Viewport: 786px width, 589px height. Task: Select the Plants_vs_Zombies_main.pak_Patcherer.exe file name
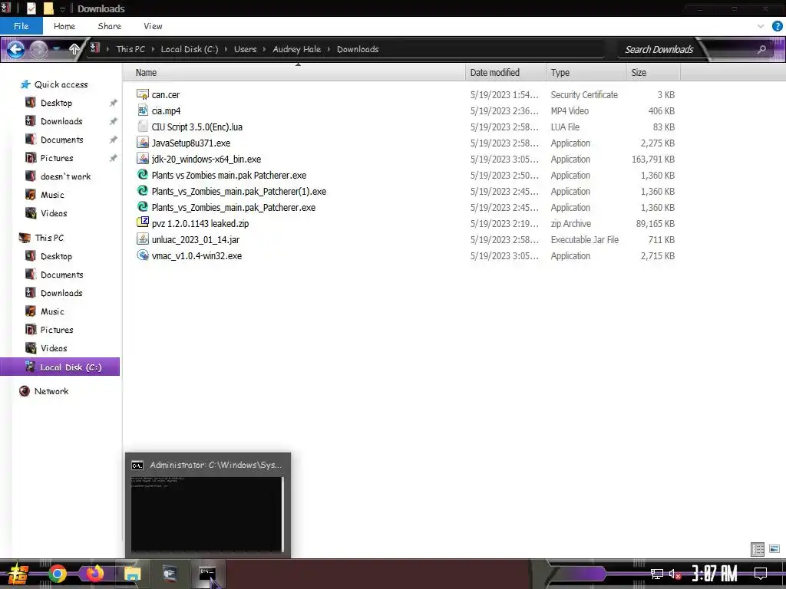point(233,207)
